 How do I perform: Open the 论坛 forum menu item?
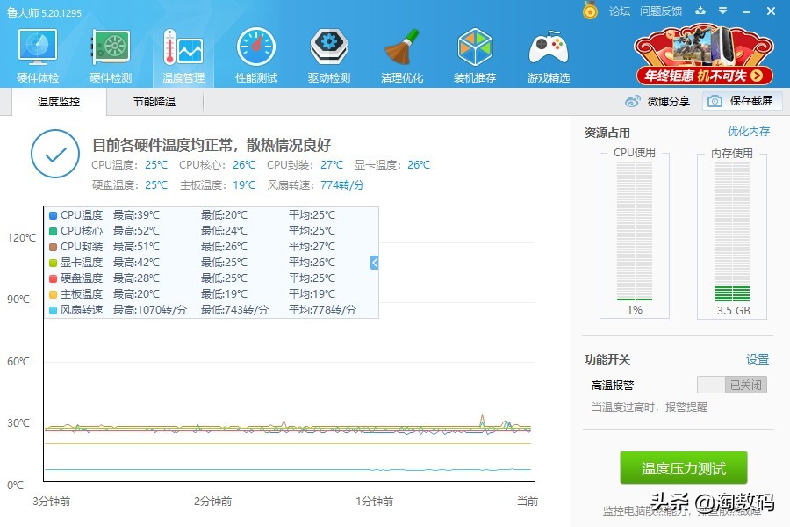tap(621, 11)
